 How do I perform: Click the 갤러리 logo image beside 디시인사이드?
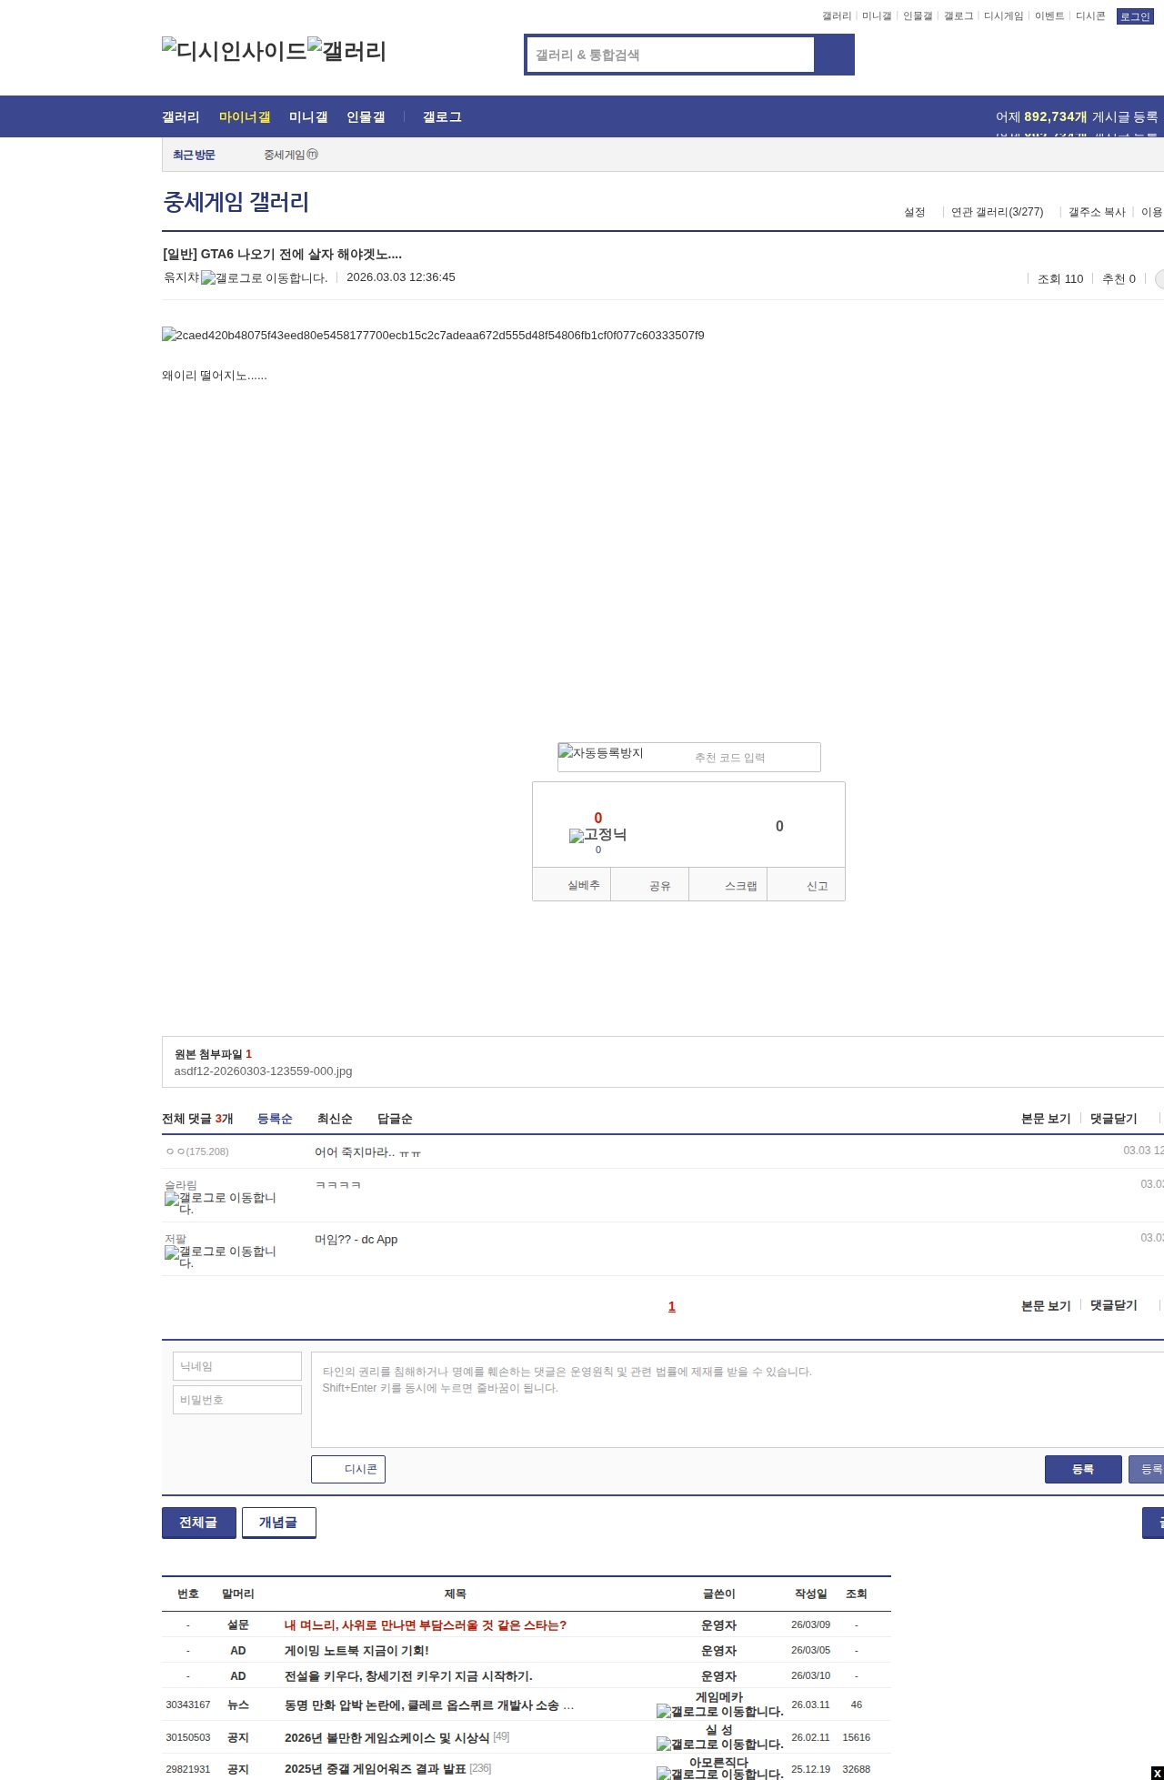coord(346,51)
